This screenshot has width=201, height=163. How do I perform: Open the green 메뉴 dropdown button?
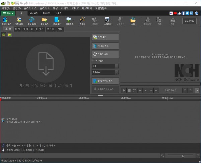(x=8, y=13)
